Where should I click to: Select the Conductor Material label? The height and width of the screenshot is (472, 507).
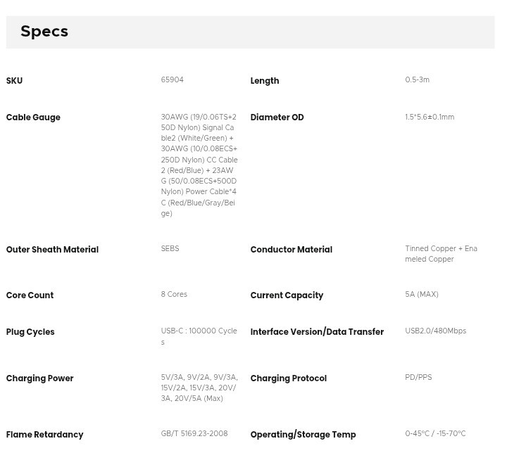coord(291,250)
